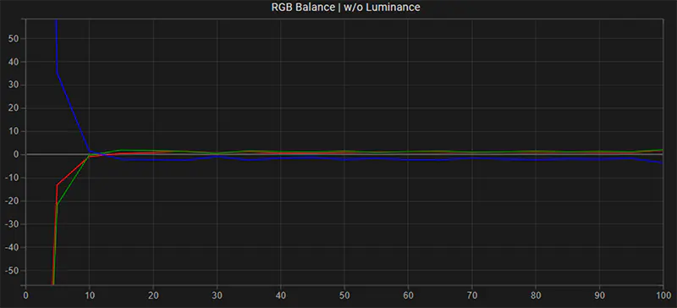The width and height of the screenshot is (677, 308).
Task: Click the y-axis label -30
Action: 11,224
